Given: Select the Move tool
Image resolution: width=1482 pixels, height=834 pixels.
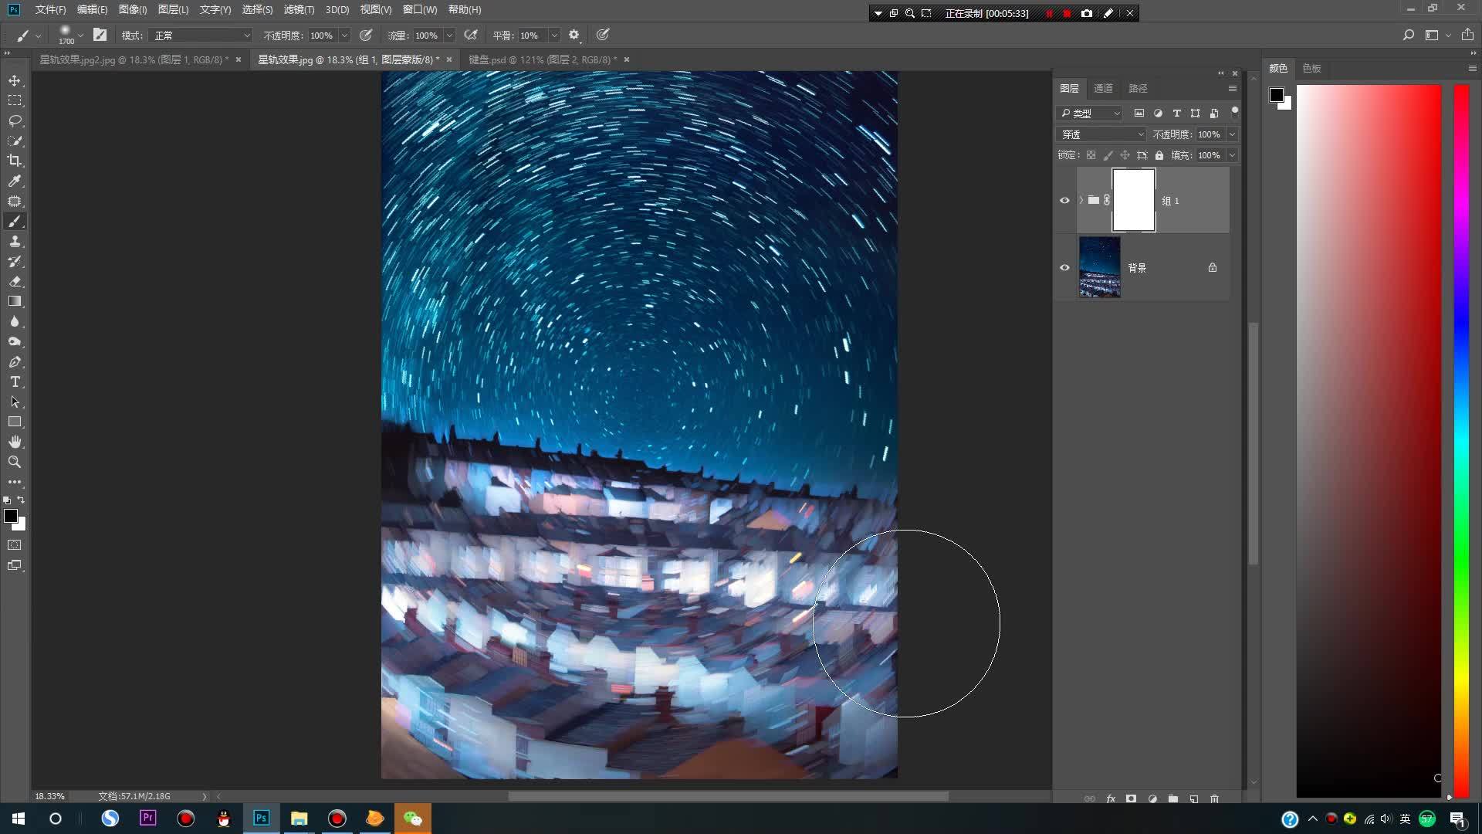Looking at the screenshot, I should click(15, 80).
